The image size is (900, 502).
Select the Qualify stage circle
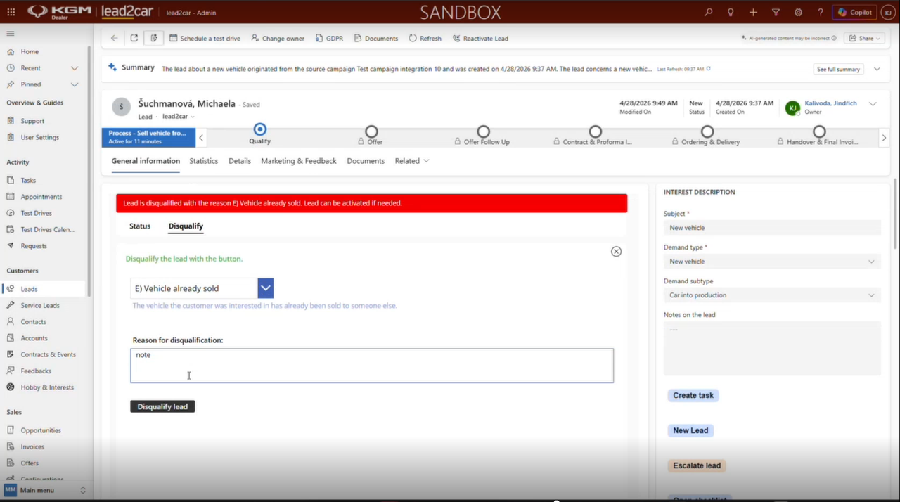(260, 129)
